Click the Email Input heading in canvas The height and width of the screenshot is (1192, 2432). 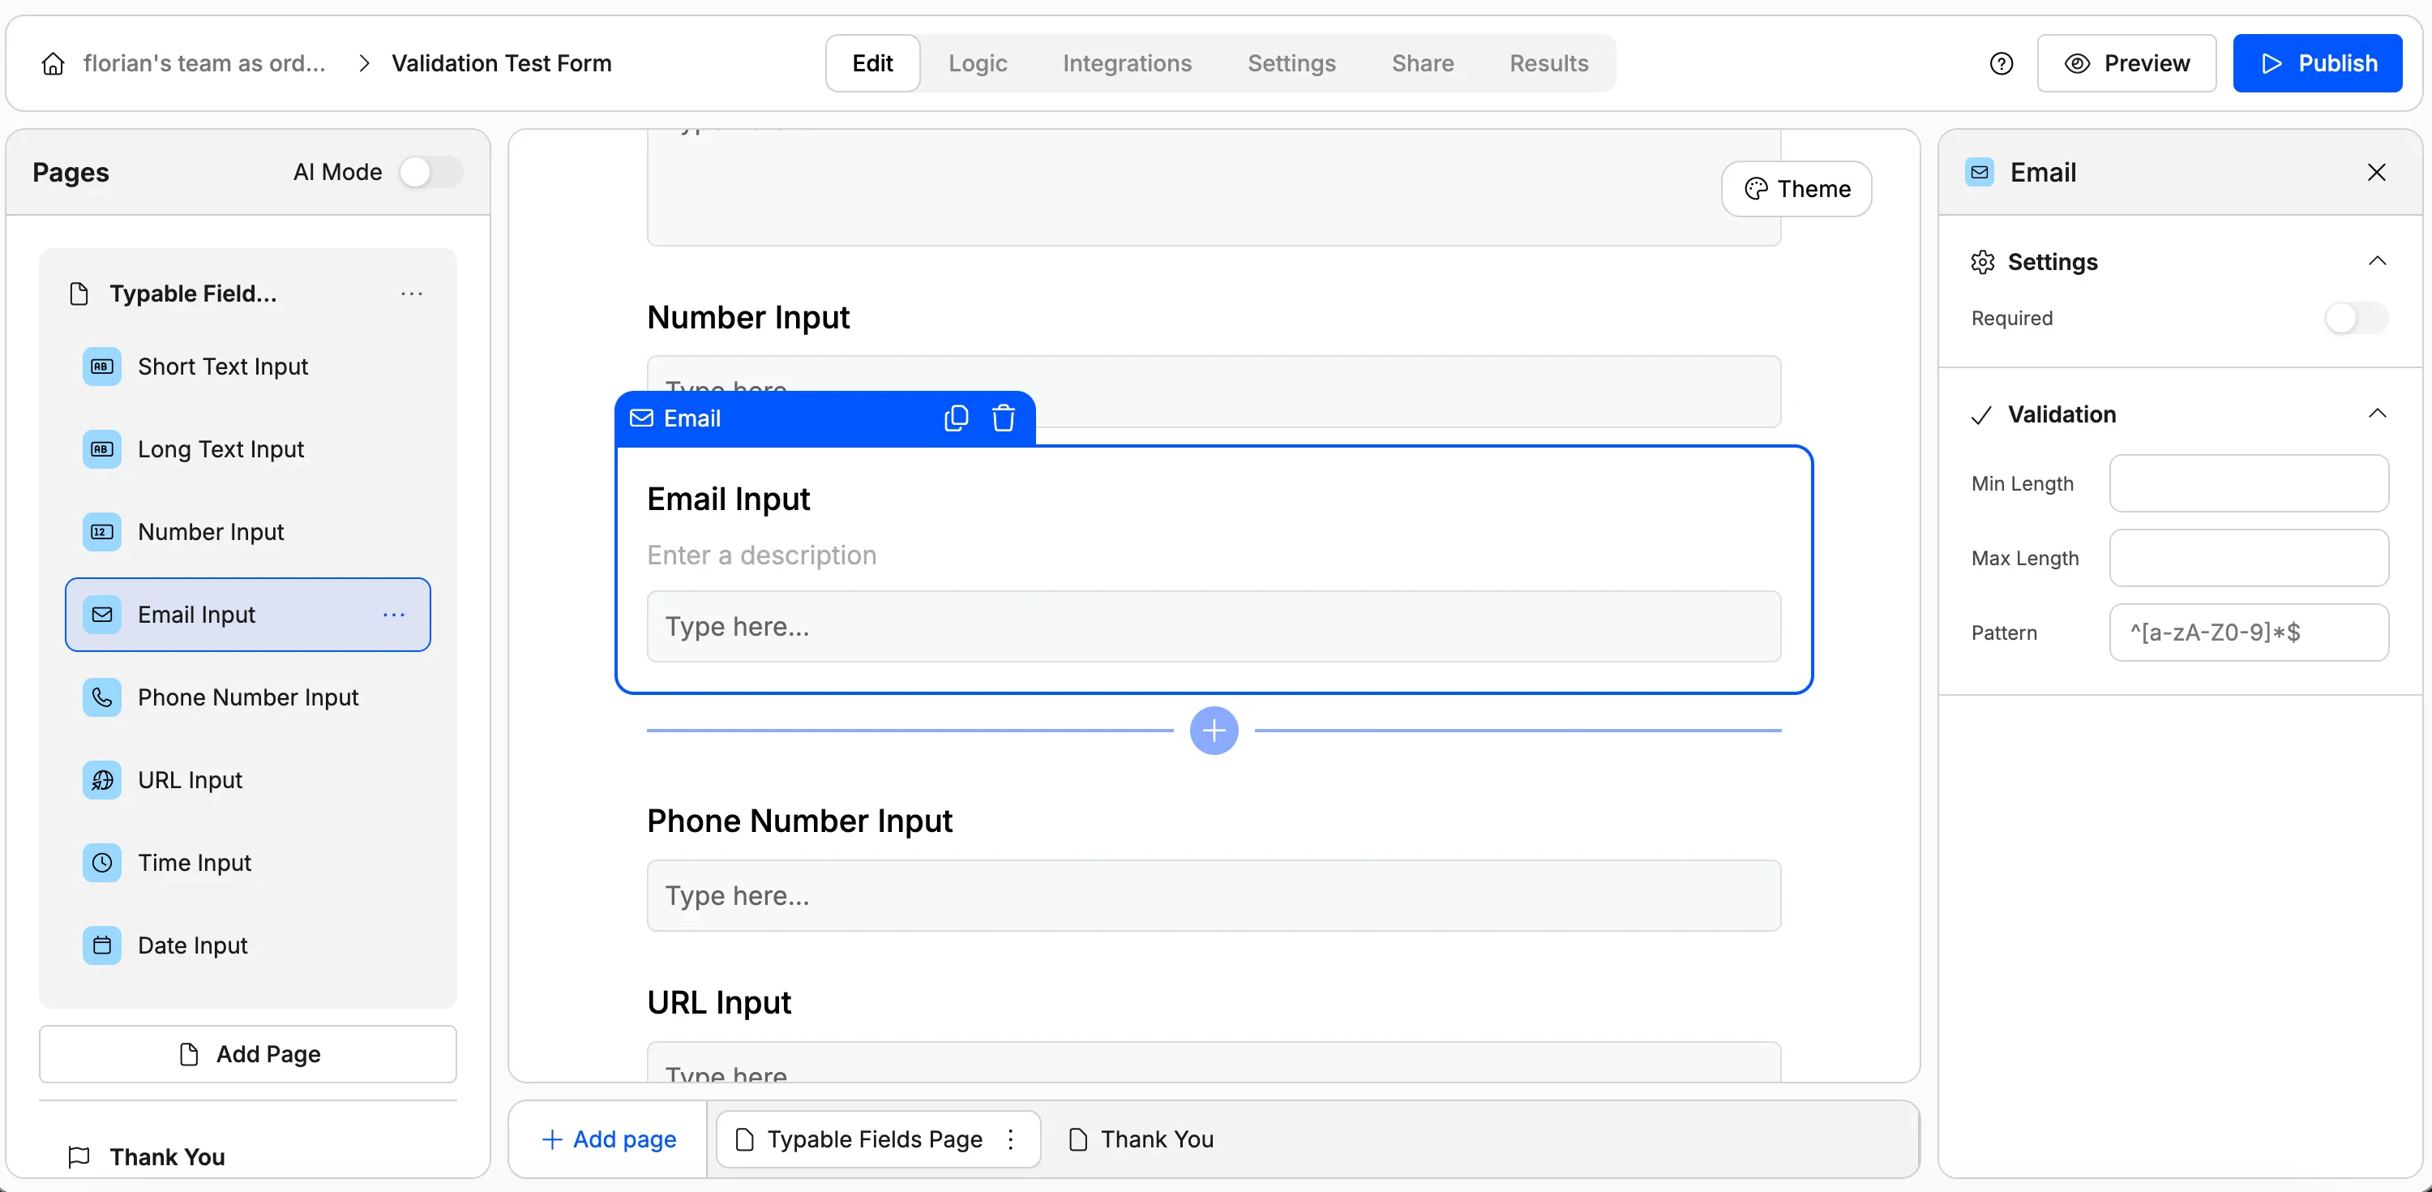728,499
